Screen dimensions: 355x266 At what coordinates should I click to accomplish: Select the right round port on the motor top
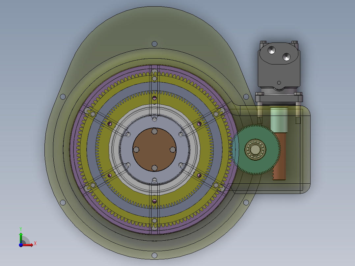pyautogui.click(x=286, y=57)
